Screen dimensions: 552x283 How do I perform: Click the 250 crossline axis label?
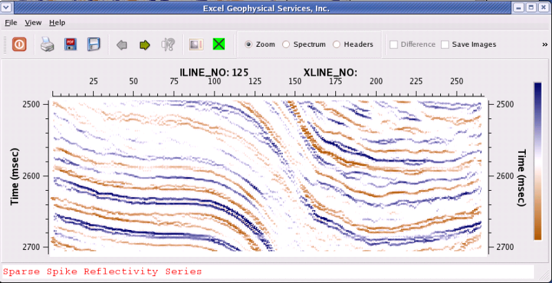(x=457, y=81)
